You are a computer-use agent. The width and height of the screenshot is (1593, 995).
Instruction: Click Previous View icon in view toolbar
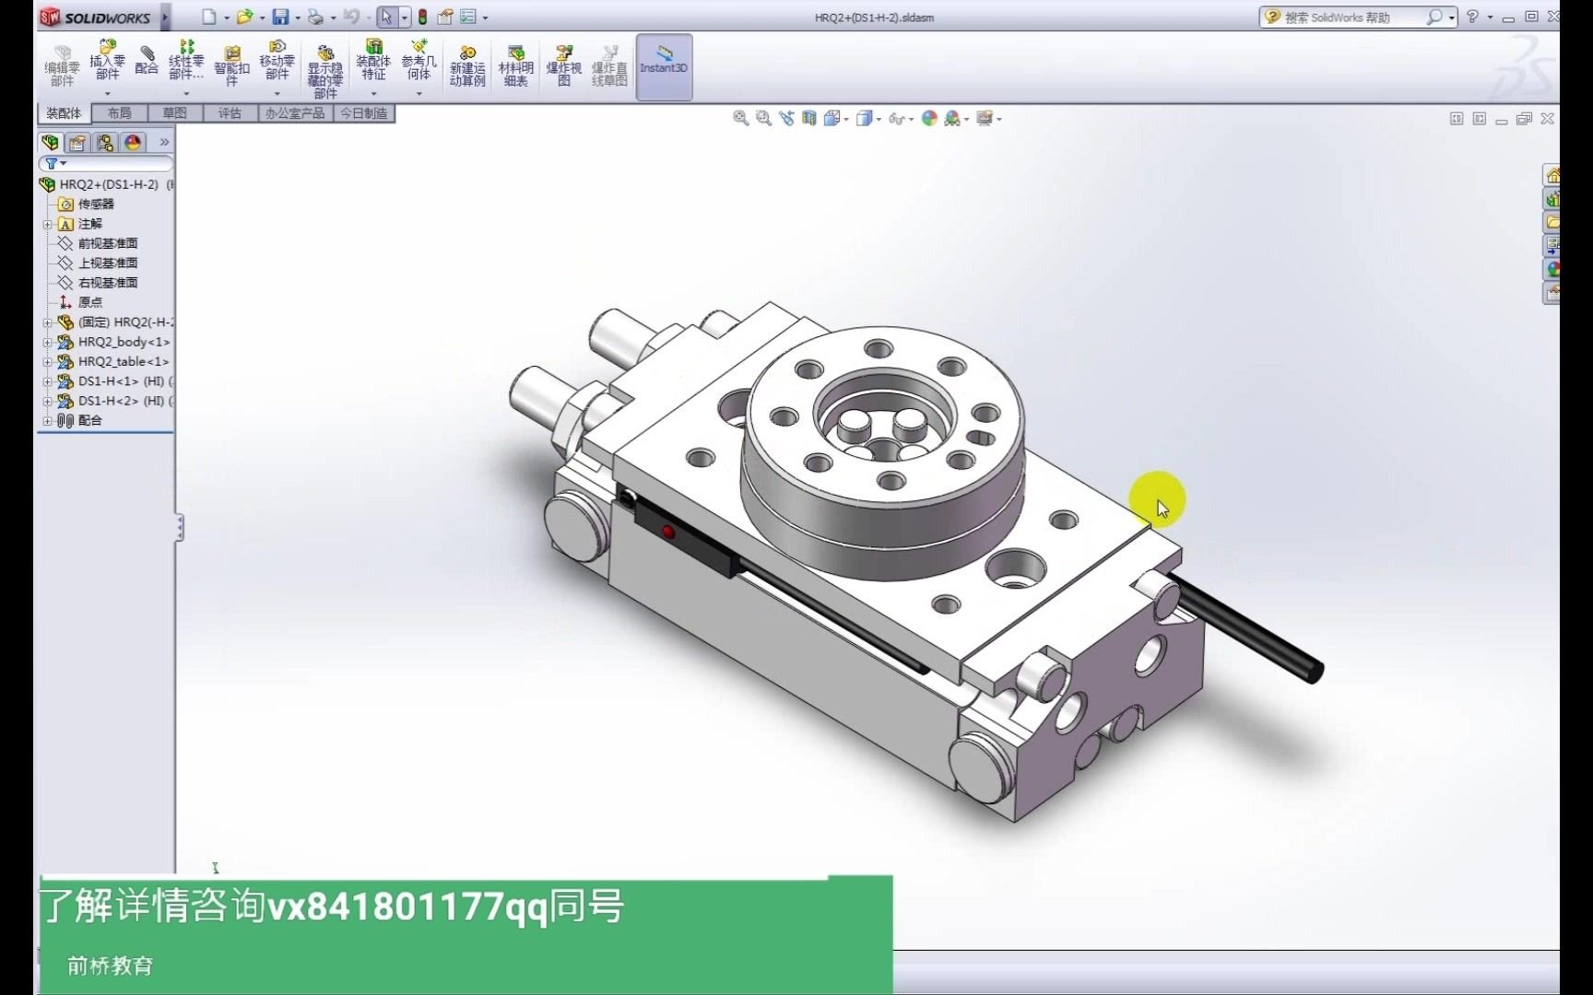coord(786,118)
